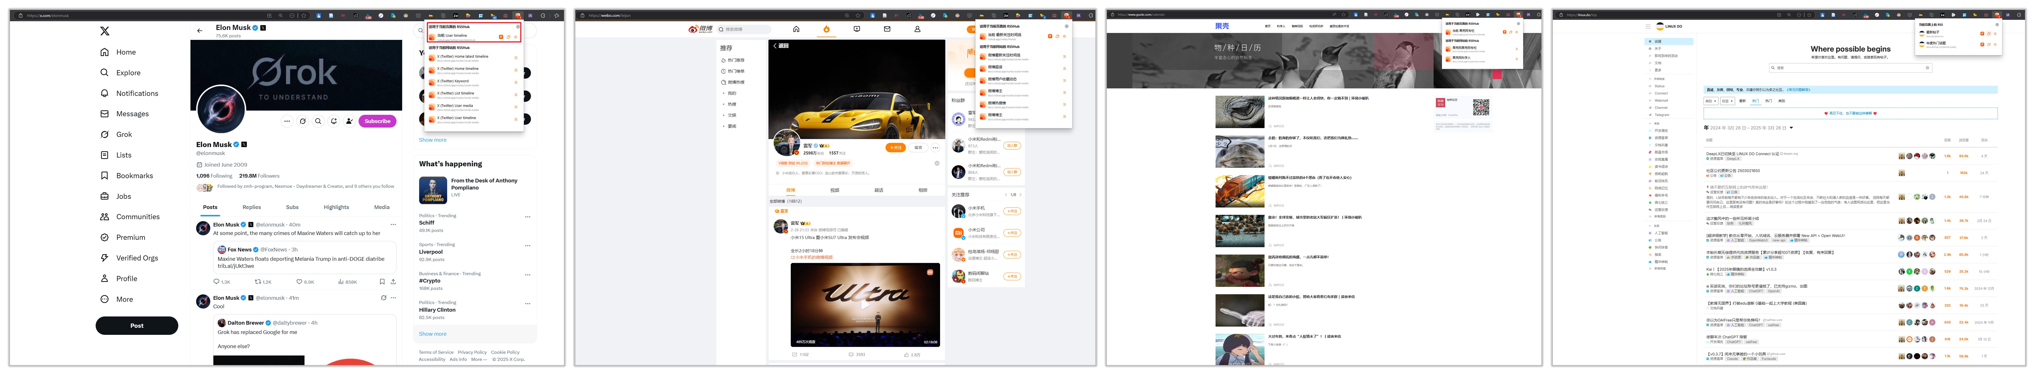
Task: Click the Weibo flame hot icon
Action: [x=826, y=29]
